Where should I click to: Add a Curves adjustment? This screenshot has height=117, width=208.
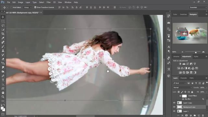coord(188,64)
